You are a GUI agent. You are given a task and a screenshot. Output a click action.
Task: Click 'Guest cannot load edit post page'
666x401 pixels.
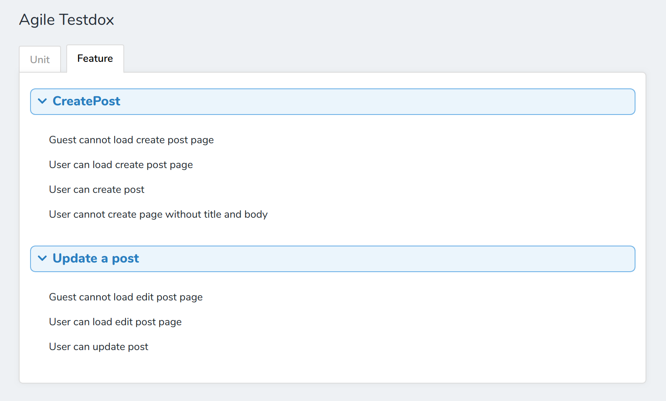pyautogui.click(x=126, y=297)
